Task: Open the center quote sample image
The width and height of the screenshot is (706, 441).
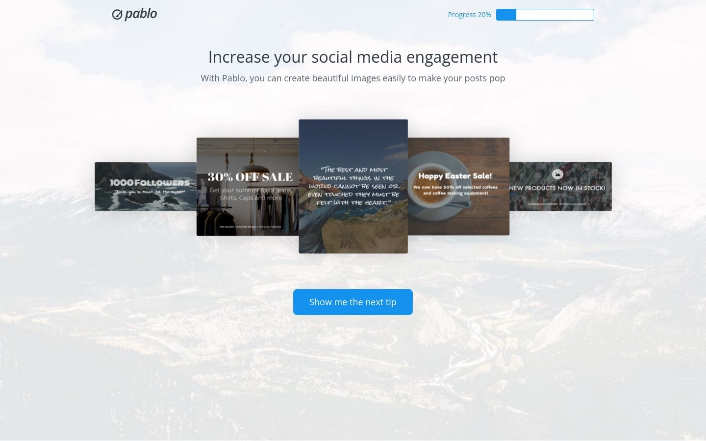Action: coord(353,186)
